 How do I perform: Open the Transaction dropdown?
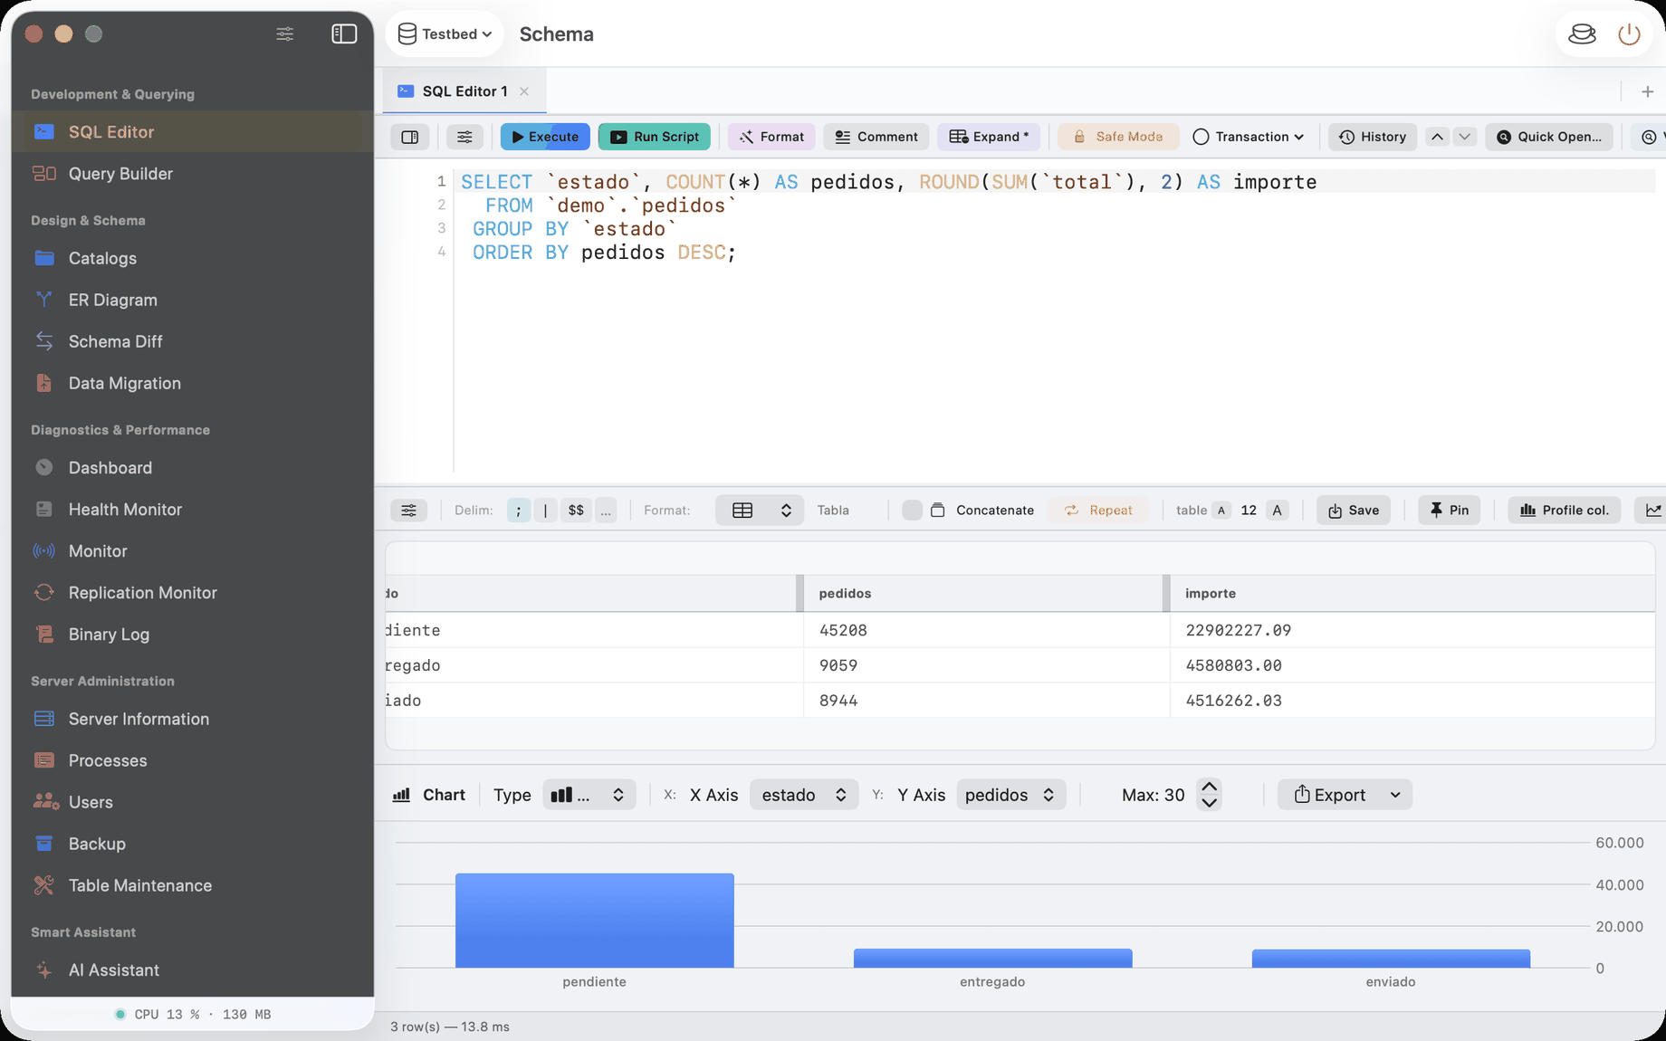tap(1249, 137)
